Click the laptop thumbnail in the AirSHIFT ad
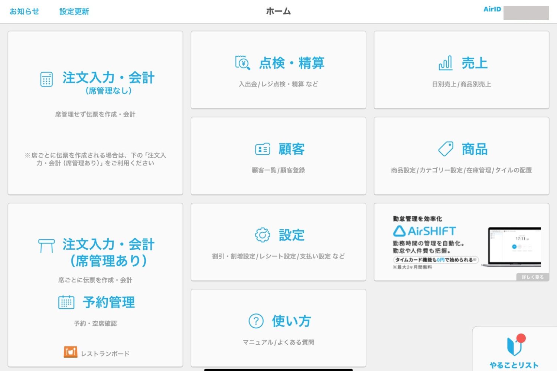Viewport: 557px width, 371px height. [514, 247]
